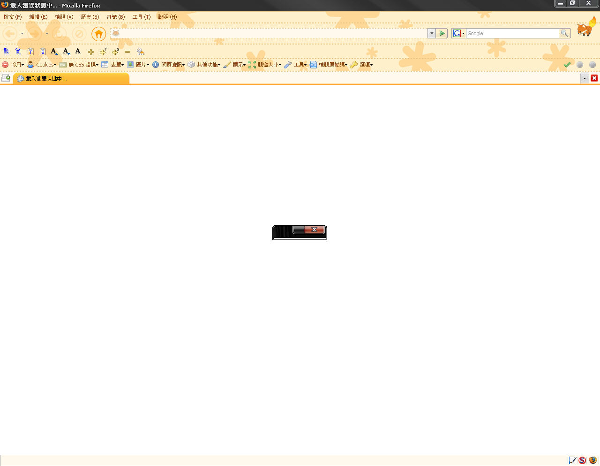Convert page to Simplified Chinese (簡)
Image resolution: width=600 pixels, height=466 pixels.
pos(18,52)
